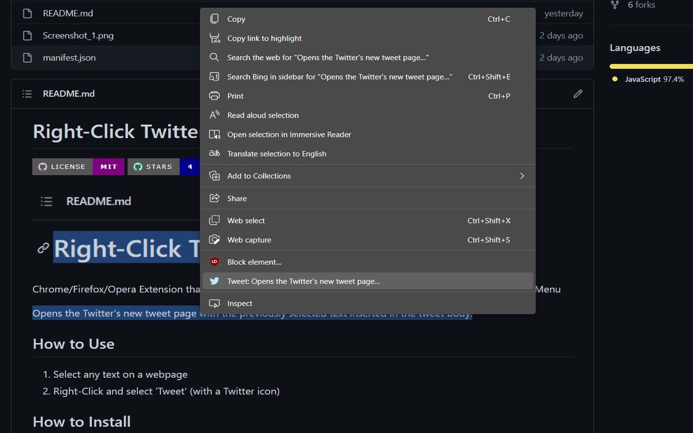Click 'Right-Click and select Tweet' step
Screen dimensions: 693x433
pyautogui.click(x=166, y=391)
